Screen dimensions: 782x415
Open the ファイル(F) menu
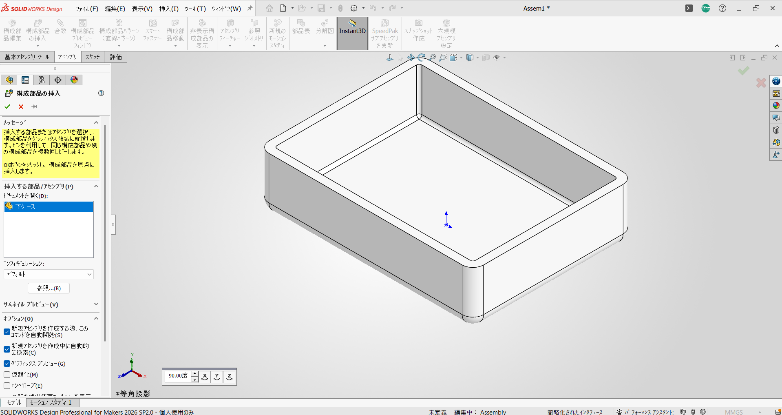coord(87,9)
